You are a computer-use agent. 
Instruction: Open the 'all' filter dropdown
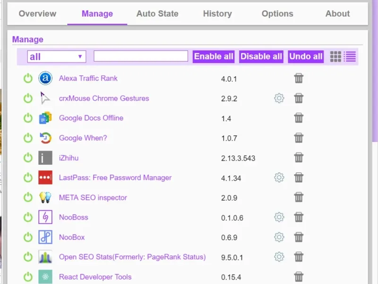point(56,57)
